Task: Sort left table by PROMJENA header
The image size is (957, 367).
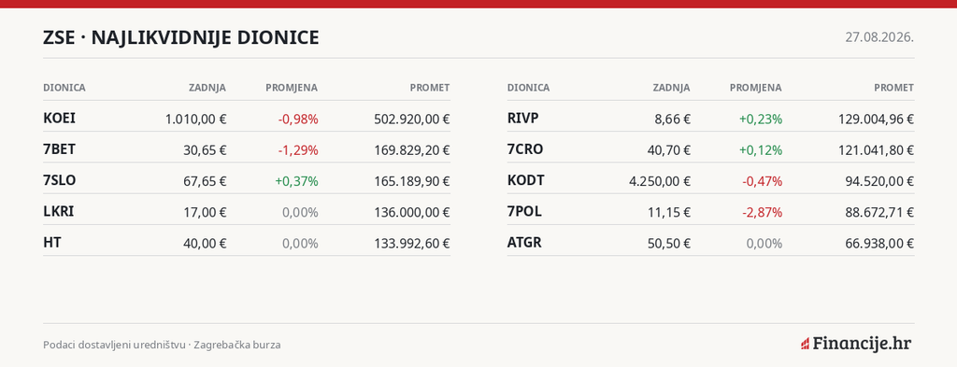Action: 292,88
